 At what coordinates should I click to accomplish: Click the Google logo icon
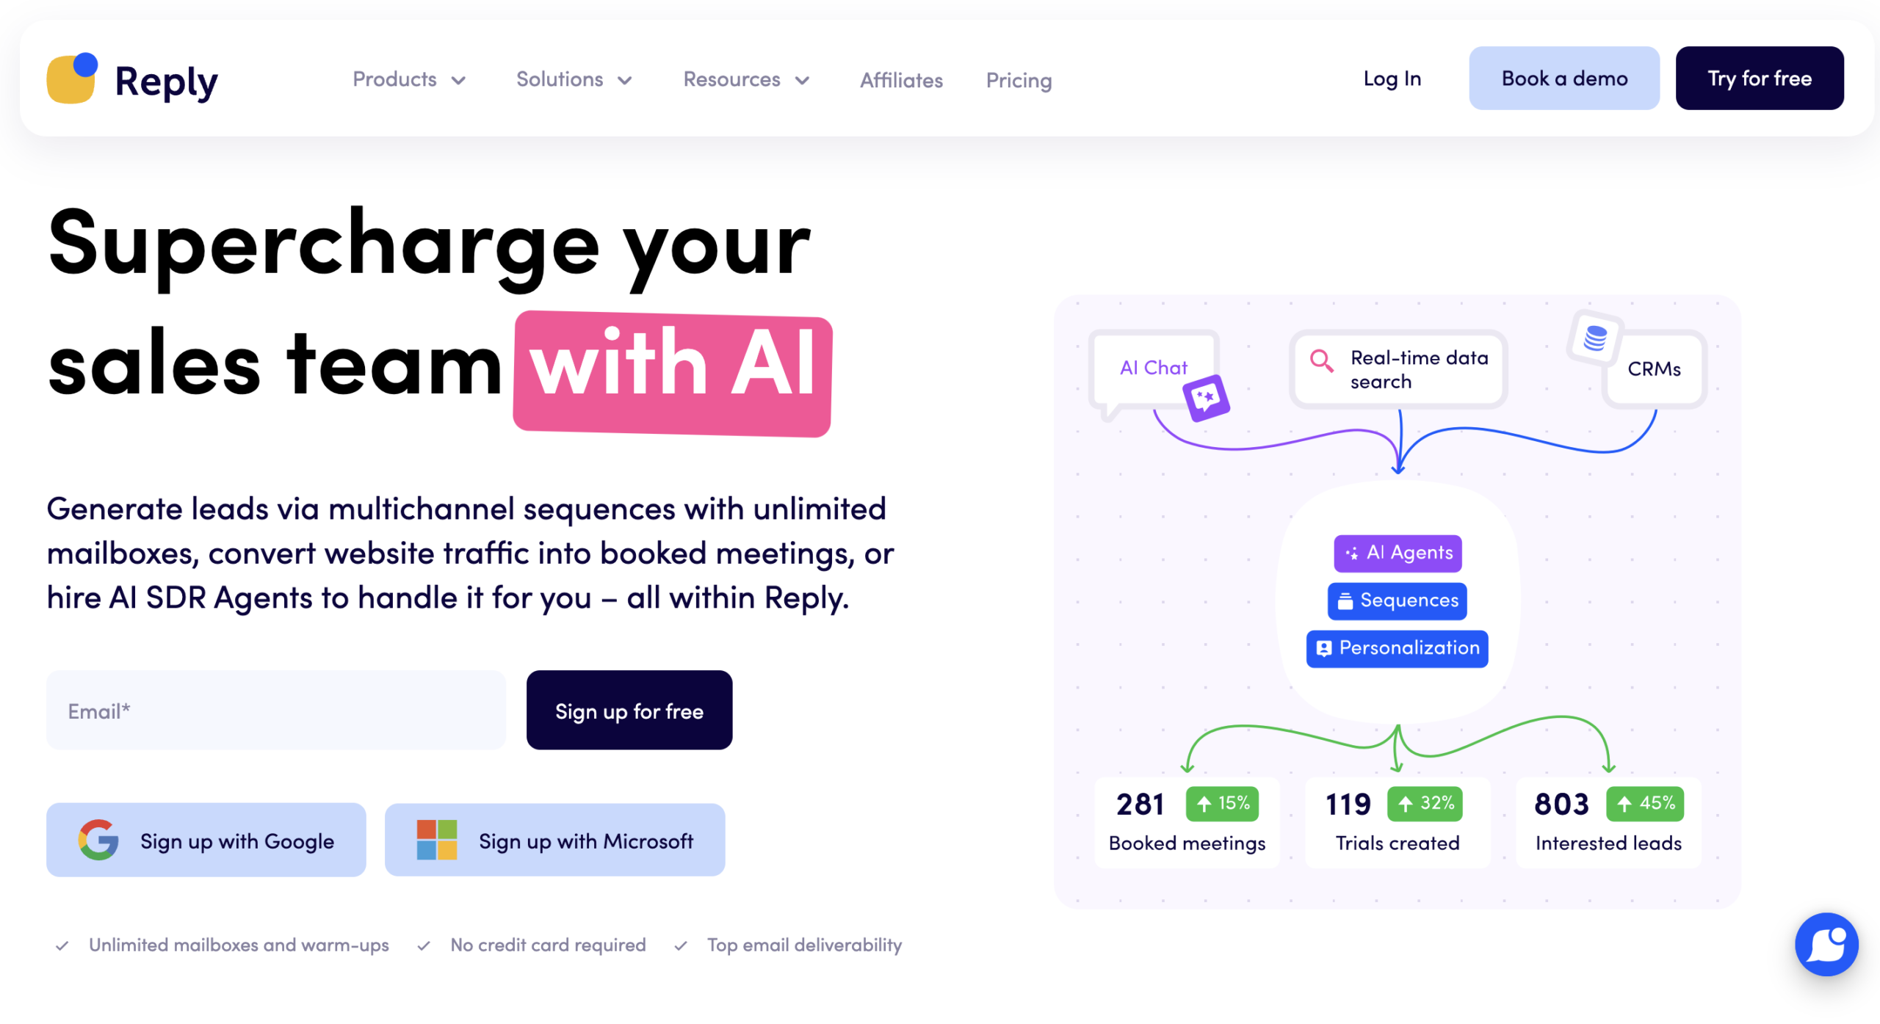click(98, 840)
